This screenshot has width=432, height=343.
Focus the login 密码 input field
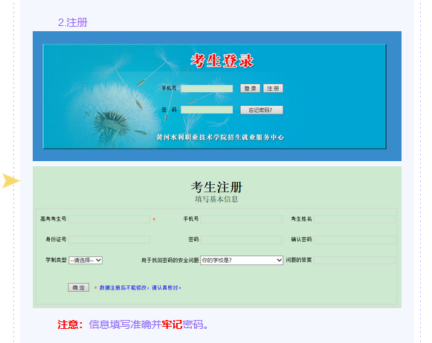207,110
